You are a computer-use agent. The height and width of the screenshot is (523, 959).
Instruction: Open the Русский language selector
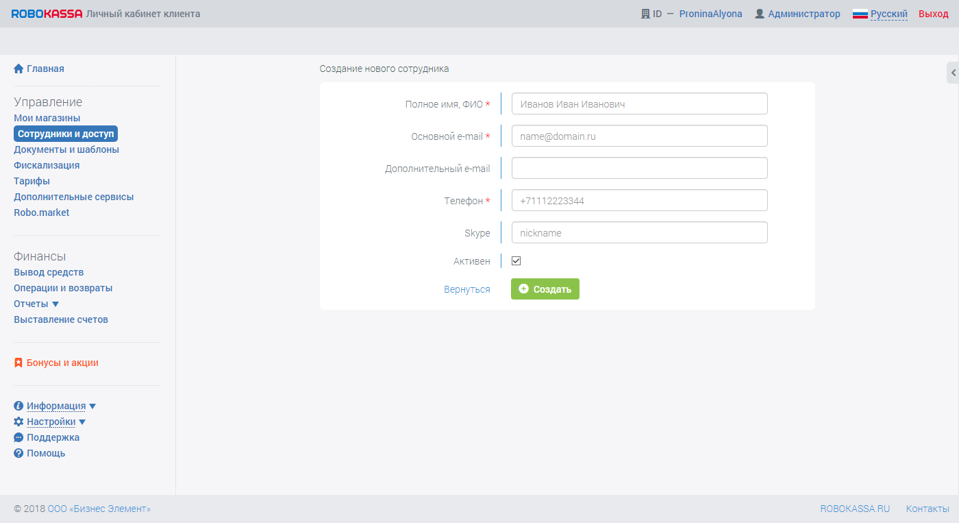point(889,14)
